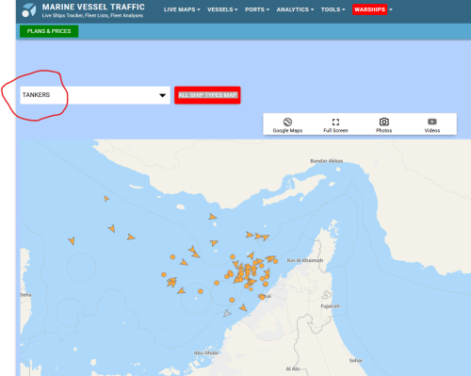Click the Sohar map label
Viewport: 471px width, 376px height.
[x=356, y=360]
